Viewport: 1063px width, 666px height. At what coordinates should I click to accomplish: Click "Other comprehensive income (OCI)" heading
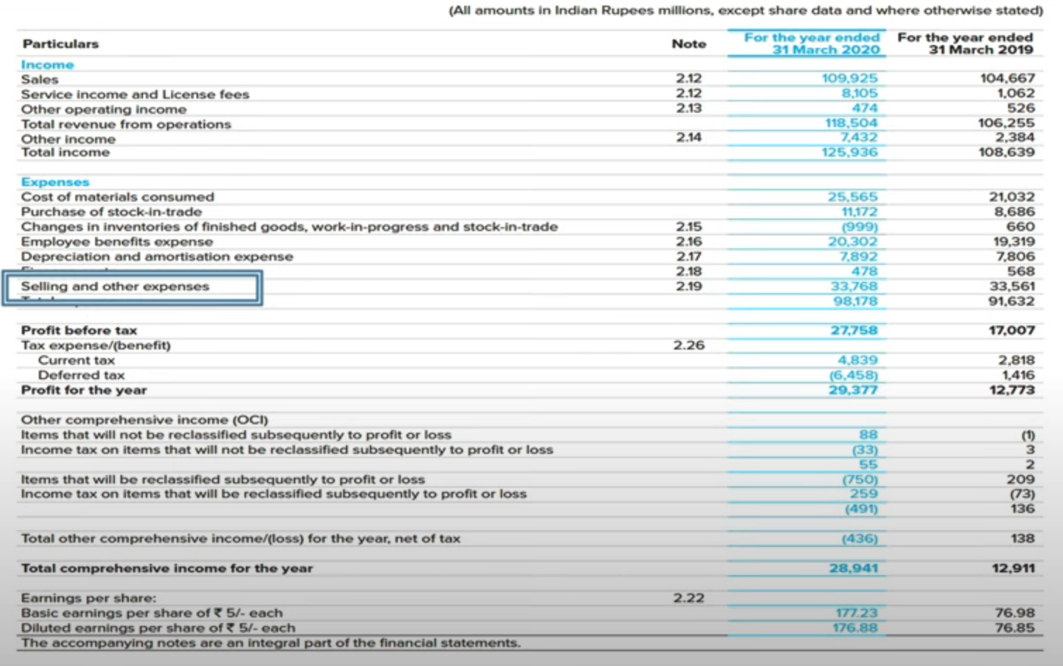[144, 420]
